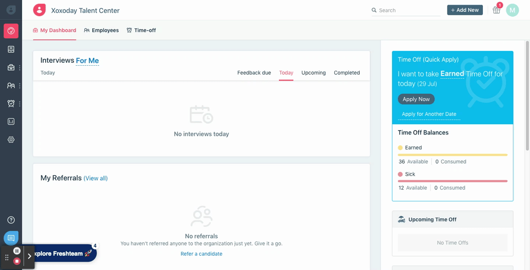
Task: Expand the recorder panel arrow
Action: pyautogui.click(x=29, y=256)
